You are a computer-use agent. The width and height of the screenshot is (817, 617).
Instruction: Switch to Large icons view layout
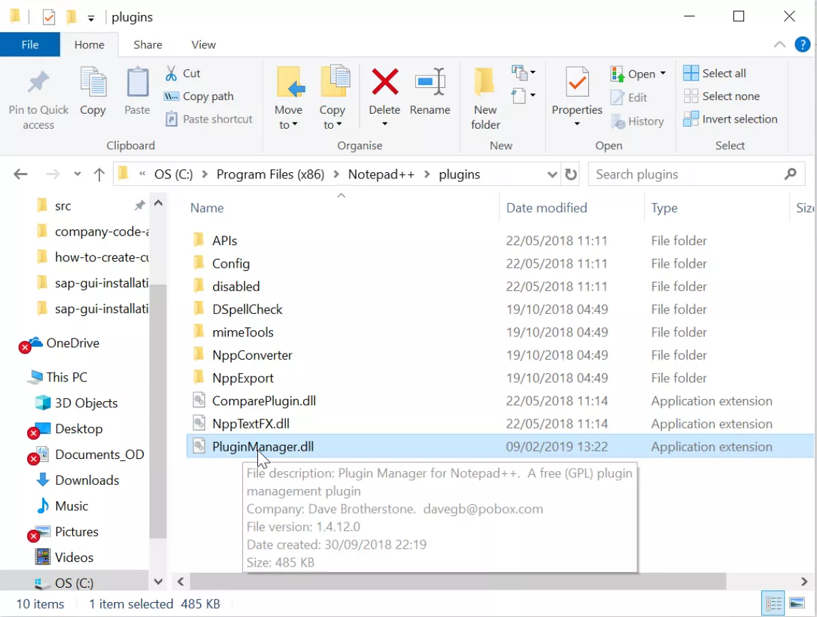point(797,603)
